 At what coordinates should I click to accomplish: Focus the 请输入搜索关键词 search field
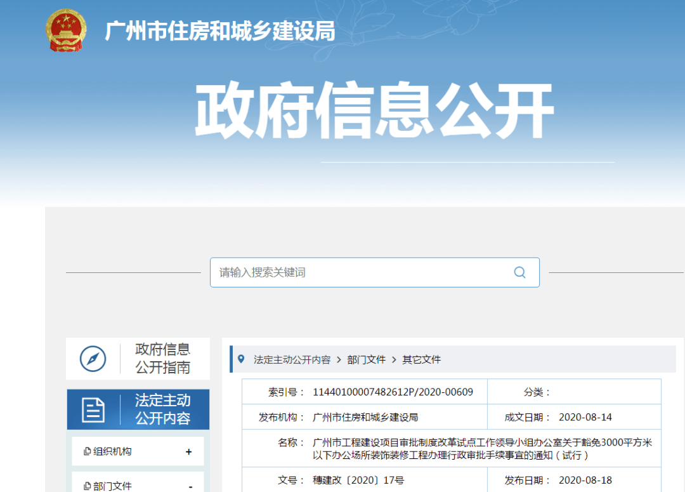[374, 272]
